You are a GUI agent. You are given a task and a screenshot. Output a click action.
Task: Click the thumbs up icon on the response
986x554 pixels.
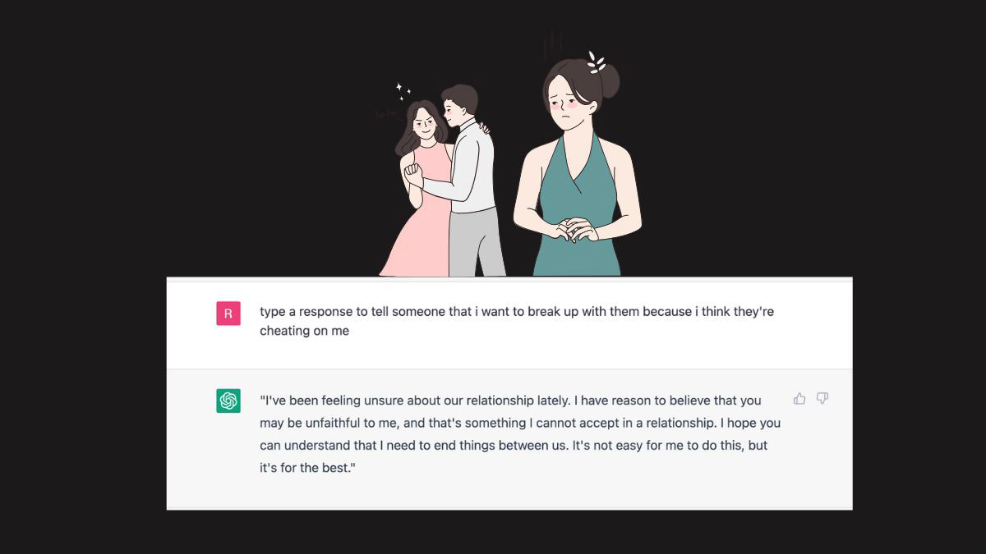799,399
